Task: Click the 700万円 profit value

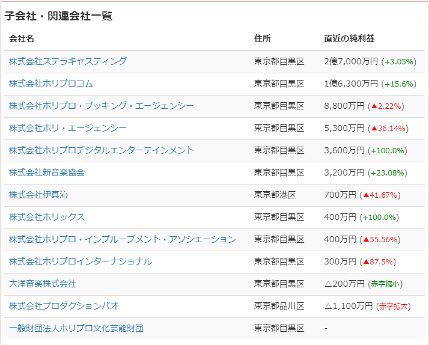Action: [340, 195]
